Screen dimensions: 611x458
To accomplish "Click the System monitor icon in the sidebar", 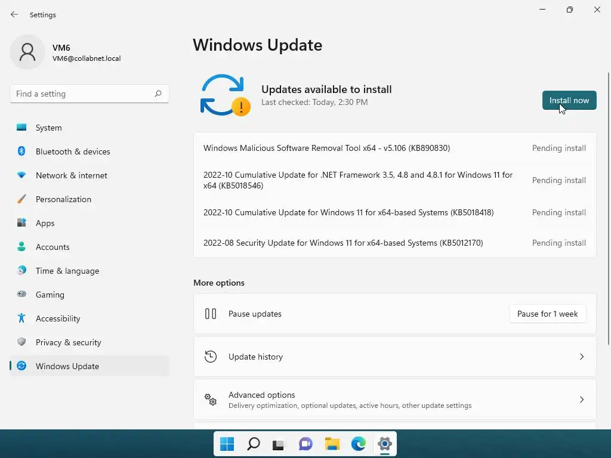I will (21, 128).
